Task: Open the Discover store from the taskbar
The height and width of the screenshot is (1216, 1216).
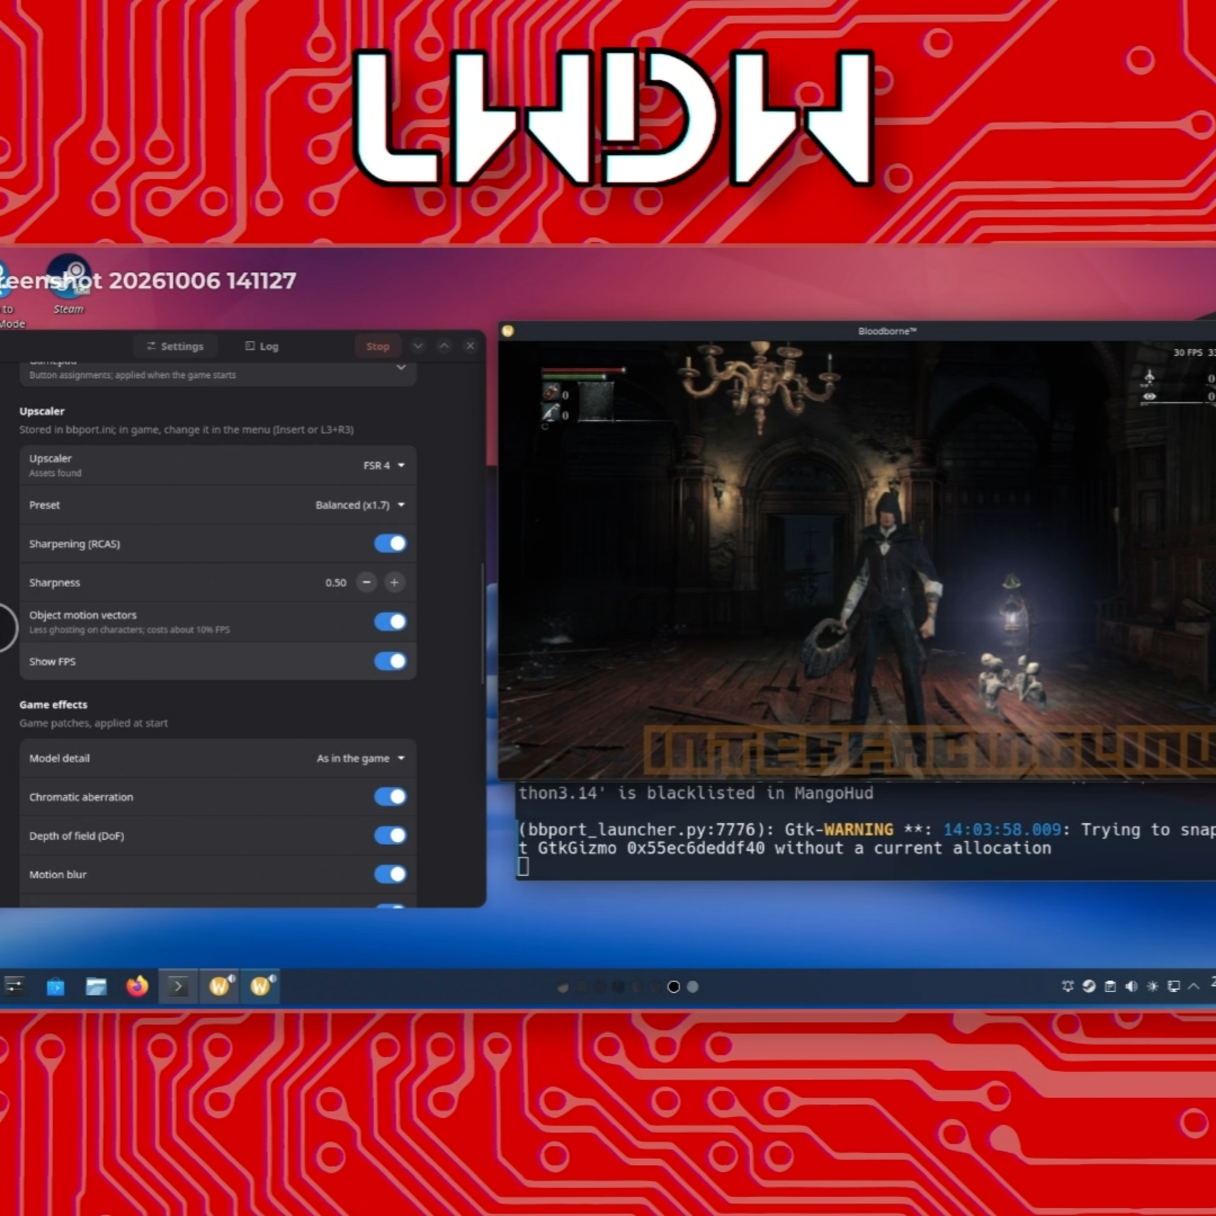Action: point(56,986)
